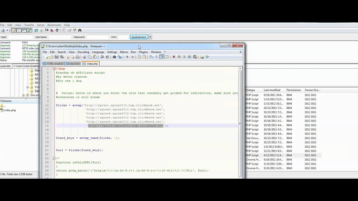Click the Username input field
Image resolution: width=358 pixels, height=201 pixels.
point(60,37)
